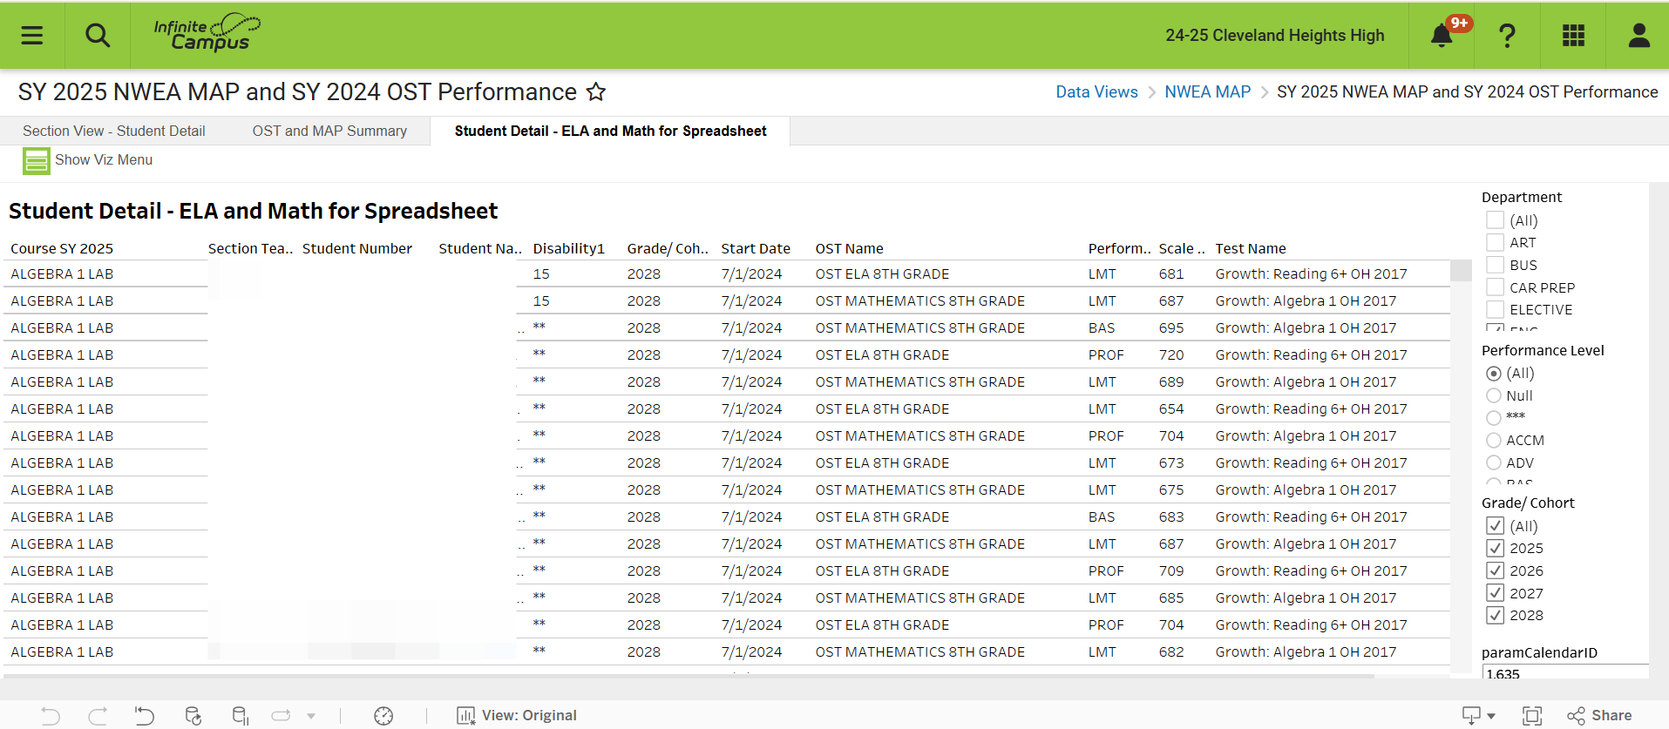The height and width of the screenshot is (729, 1669).
Task: Click the table's vertical scrollbar thumb
Action: [1461, 270]
